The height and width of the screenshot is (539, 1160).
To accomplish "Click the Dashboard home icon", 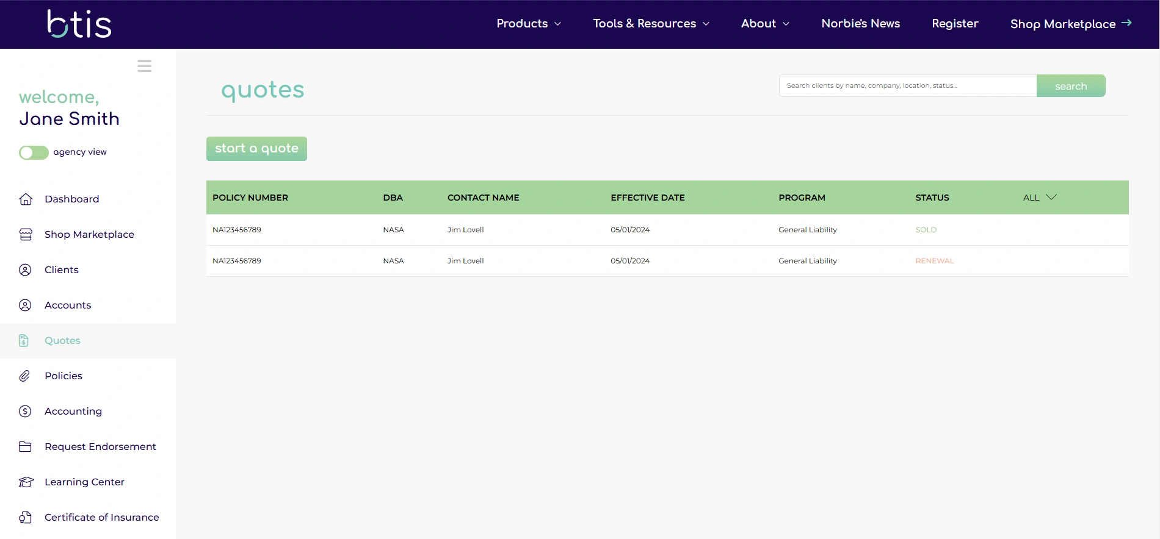I will tap(26, 199).
